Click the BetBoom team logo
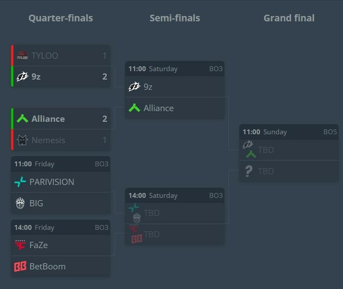Image resolution: width=343 pixels, height=289 pixels. point(20,266)
